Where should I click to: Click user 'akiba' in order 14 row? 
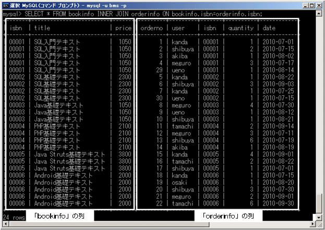pos(179,147)
